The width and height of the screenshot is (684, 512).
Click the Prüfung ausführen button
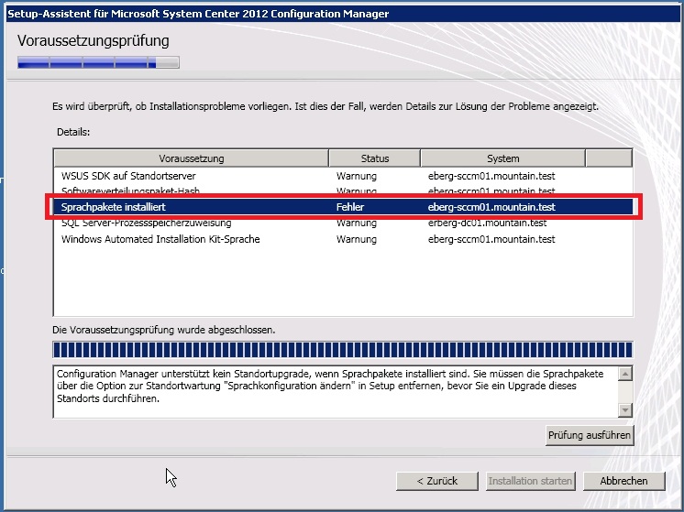coord(590,434)
